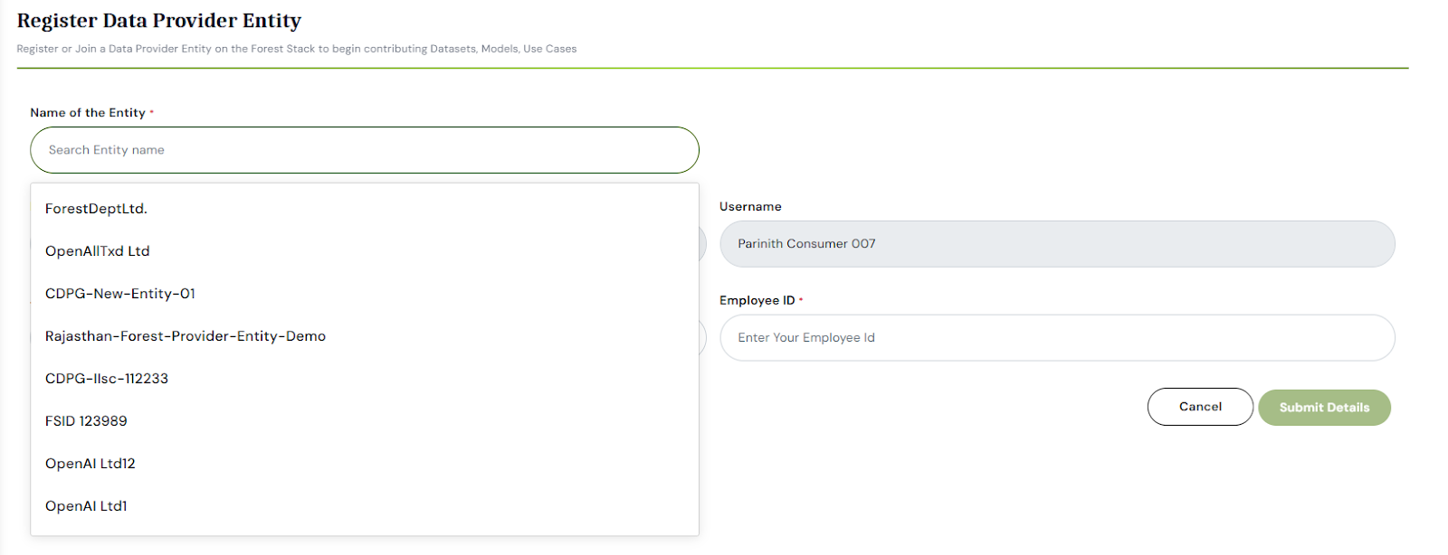This screenshot has width=1448, height=555.
Task: Select FSID 123989 in the list
Action: [x=364, y=421]
